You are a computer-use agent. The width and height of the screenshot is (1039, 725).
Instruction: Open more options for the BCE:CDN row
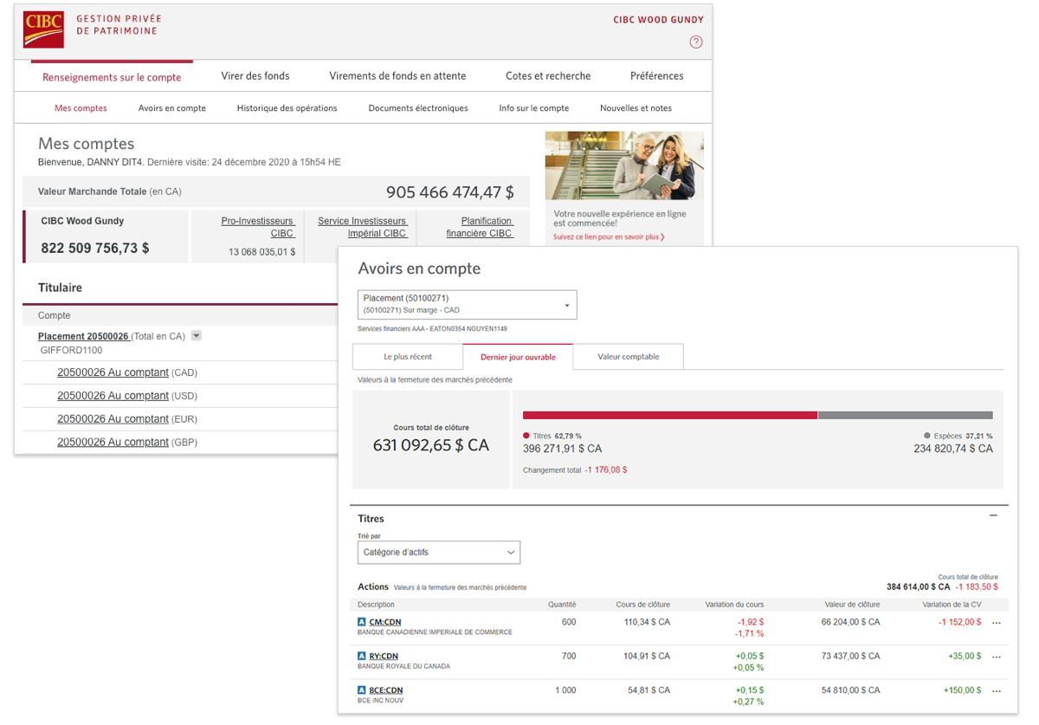point(997,691)
